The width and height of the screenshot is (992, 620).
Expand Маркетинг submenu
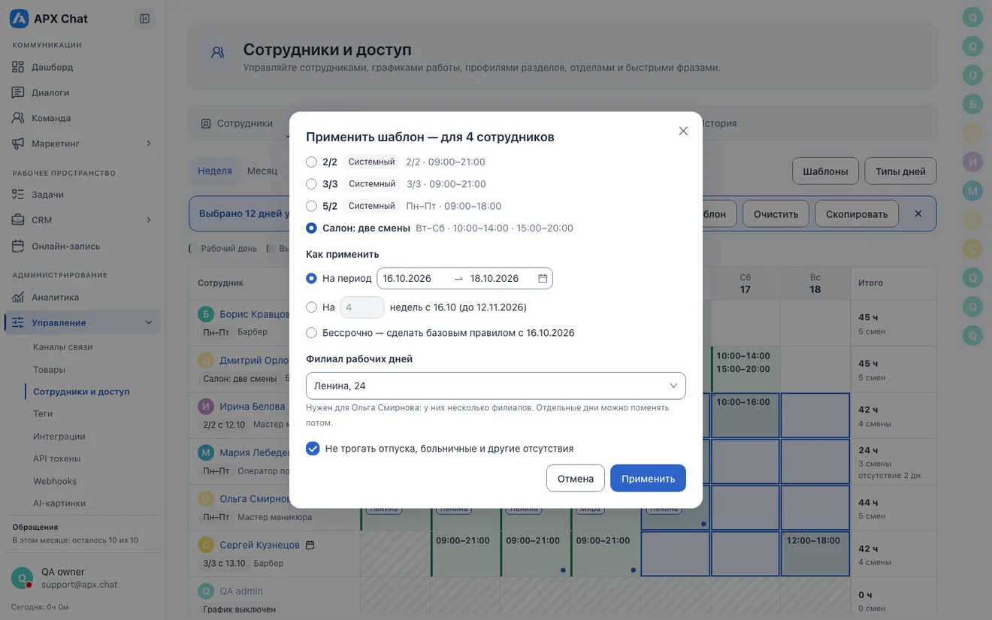148,144
